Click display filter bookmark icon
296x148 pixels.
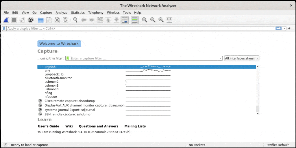click(4, 29)
